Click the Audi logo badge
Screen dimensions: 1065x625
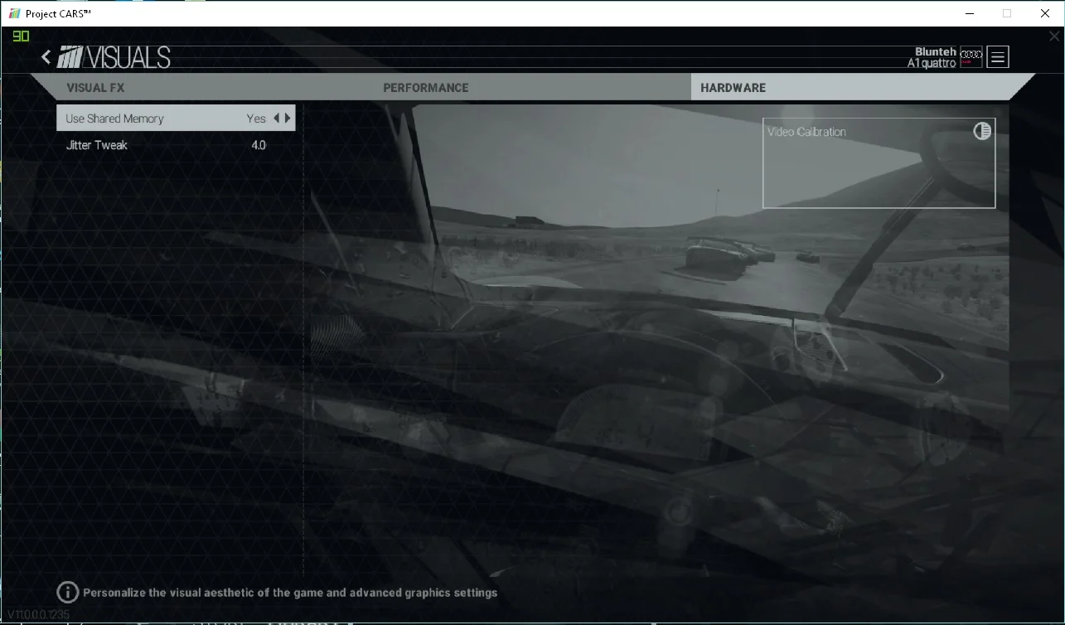point(971,56)
